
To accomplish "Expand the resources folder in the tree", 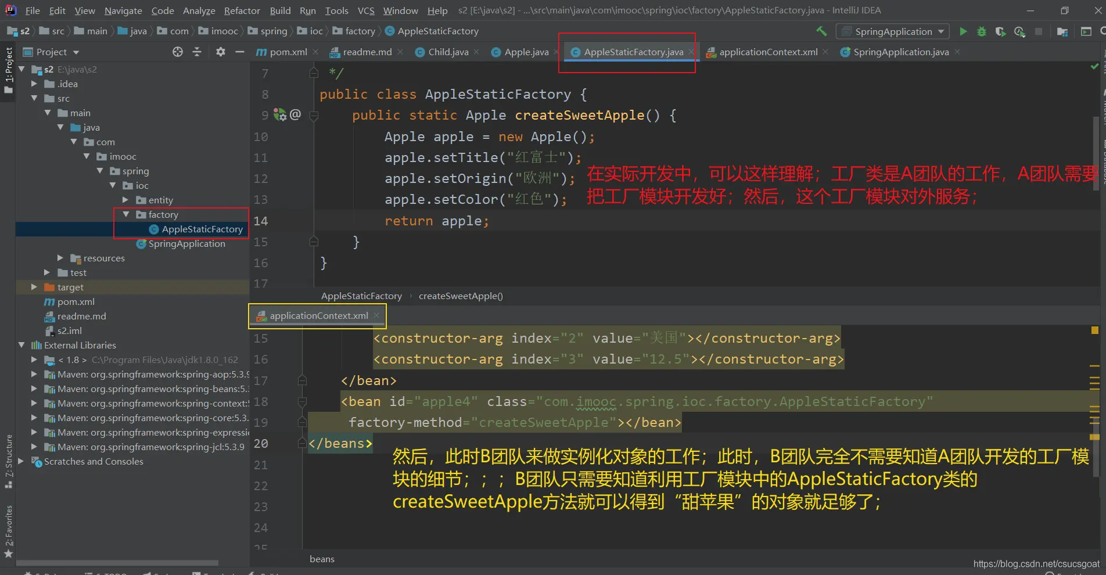I will coord(60,258).
